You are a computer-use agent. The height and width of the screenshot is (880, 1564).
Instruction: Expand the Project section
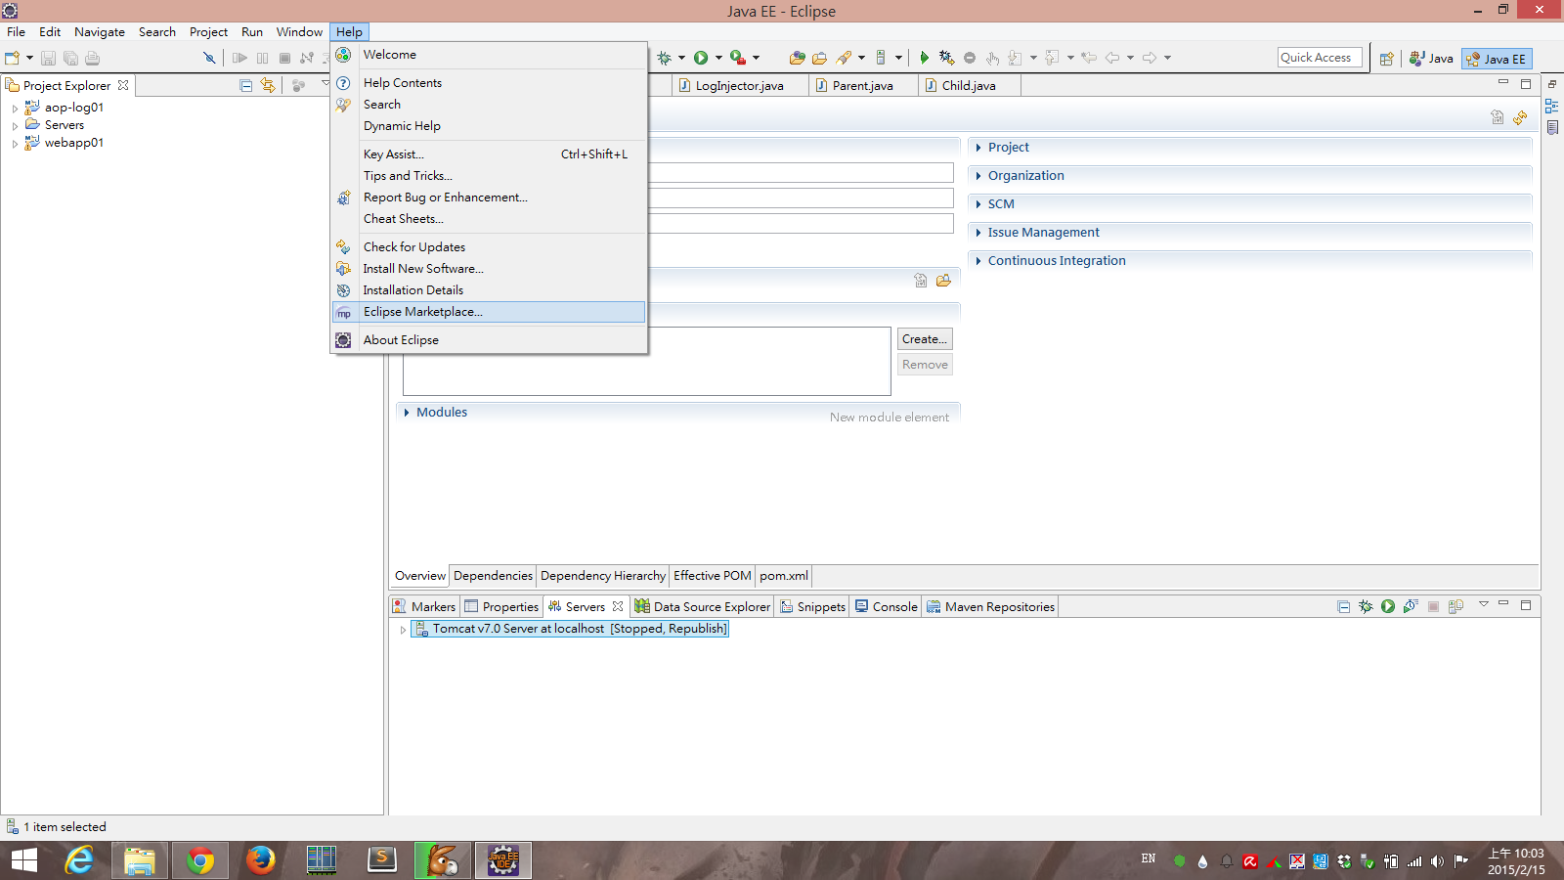(x=978, y=148)
